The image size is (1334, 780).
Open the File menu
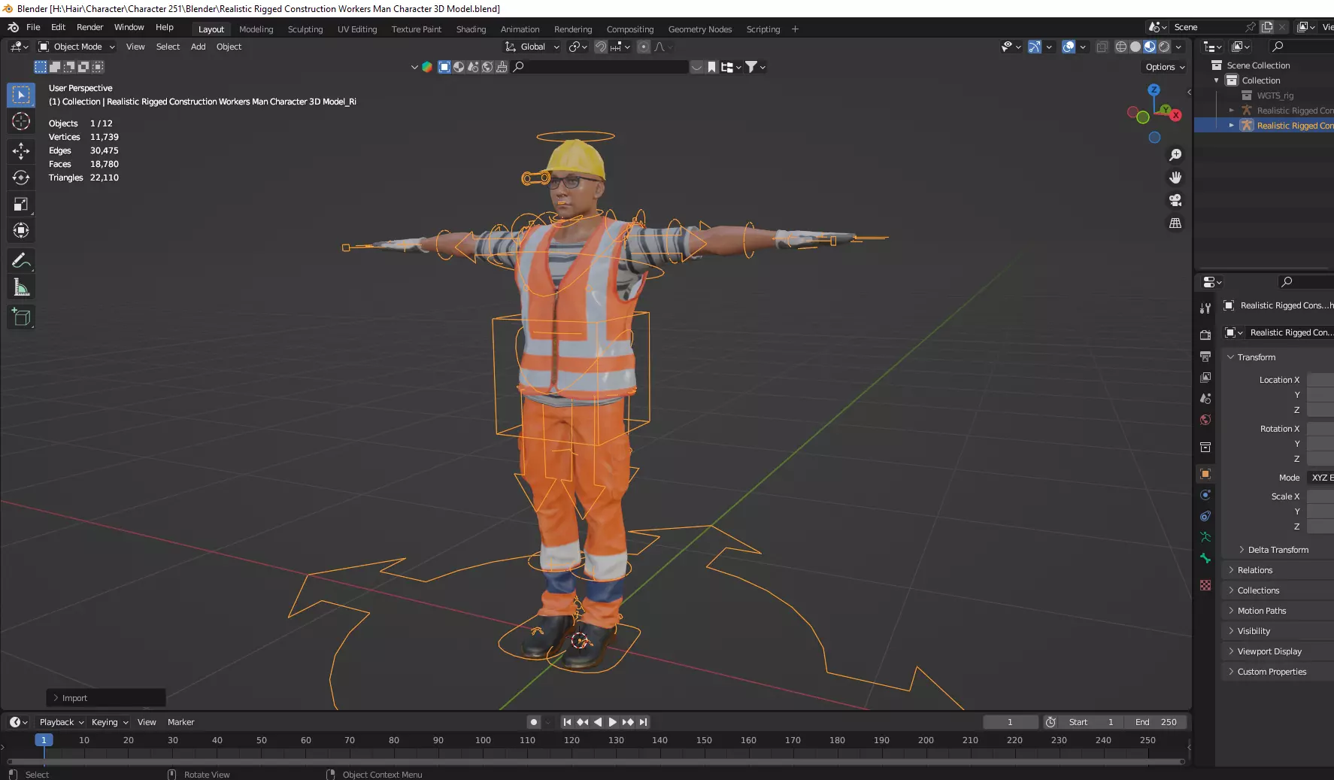tap(33, 27)
